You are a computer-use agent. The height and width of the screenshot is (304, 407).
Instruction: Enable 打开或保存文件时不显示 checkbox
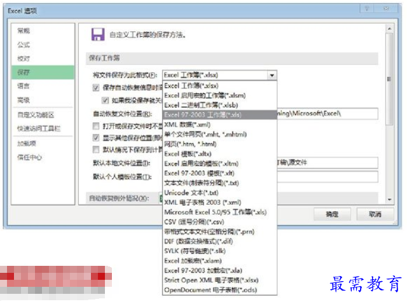pos(96,126)
